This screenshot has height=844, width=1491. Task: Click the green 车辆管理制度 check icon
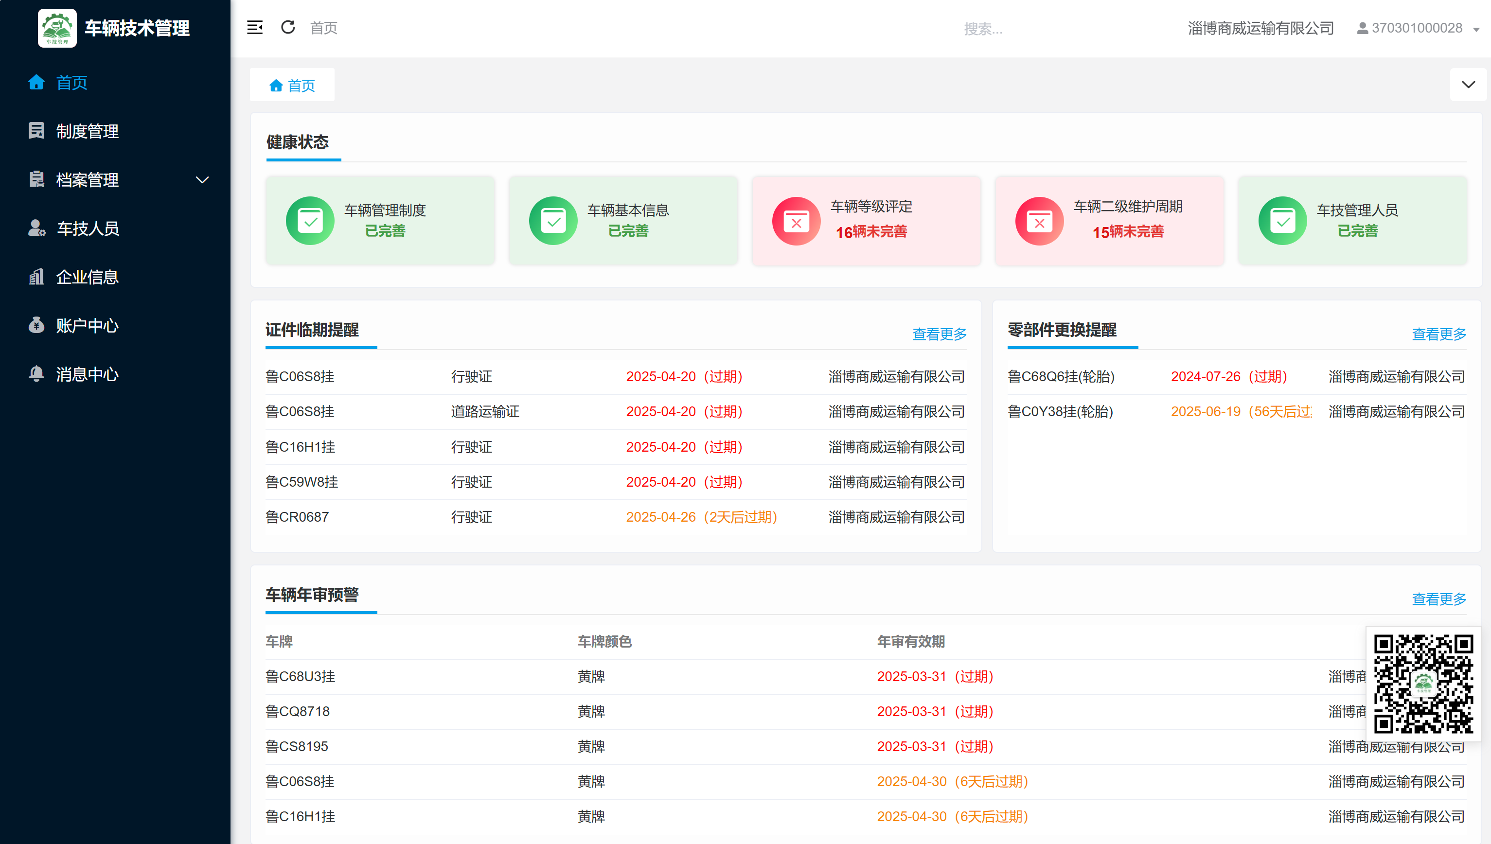click(x=310, y=221)
